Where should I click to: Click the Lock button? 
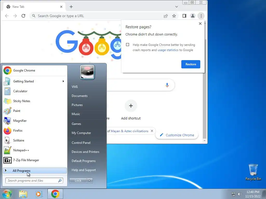click(x=78, y=181)
